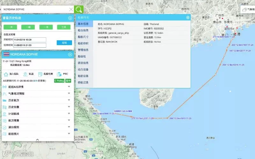This screenshot has height=159, width=255.
Task: Select the 一周 time range
Action: (28, 27)
